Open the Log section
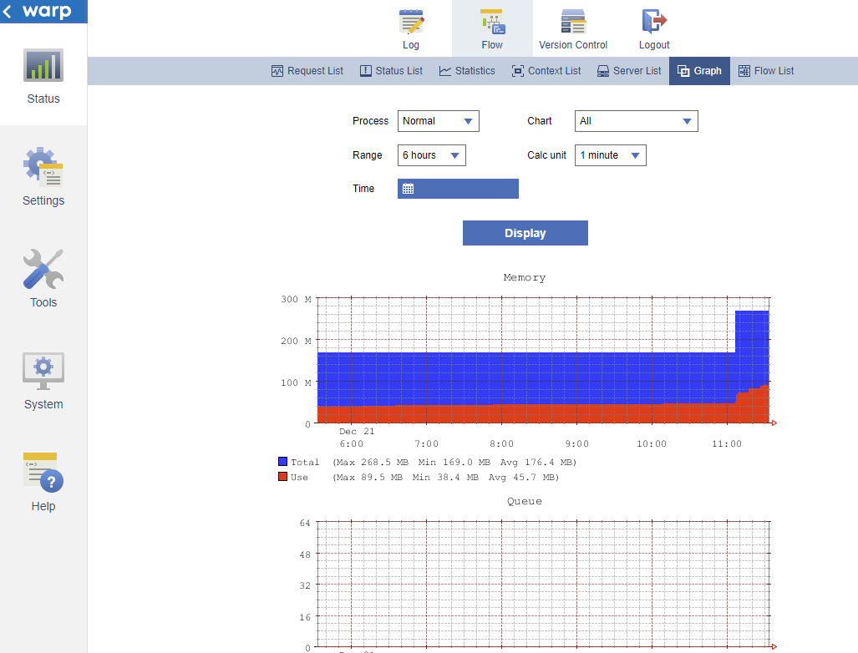 410,27
